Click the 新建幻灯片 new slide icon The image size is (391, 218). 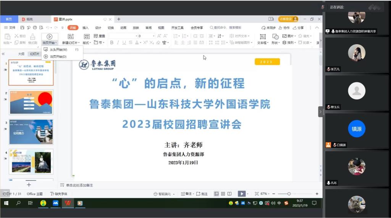click(71, 36)
